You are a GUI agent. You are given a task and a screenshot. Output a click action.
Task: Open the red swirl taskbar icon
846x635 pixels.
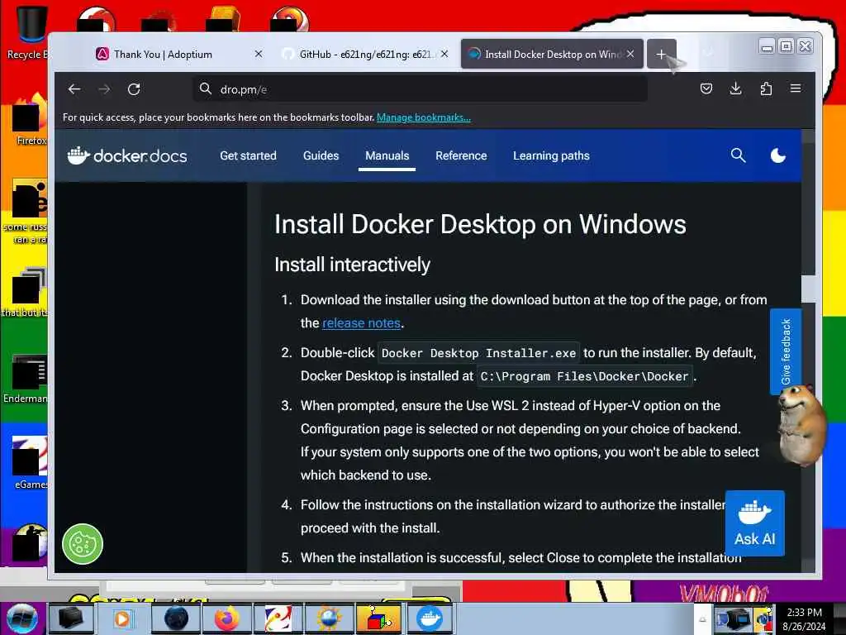click(x=278, y=618)
